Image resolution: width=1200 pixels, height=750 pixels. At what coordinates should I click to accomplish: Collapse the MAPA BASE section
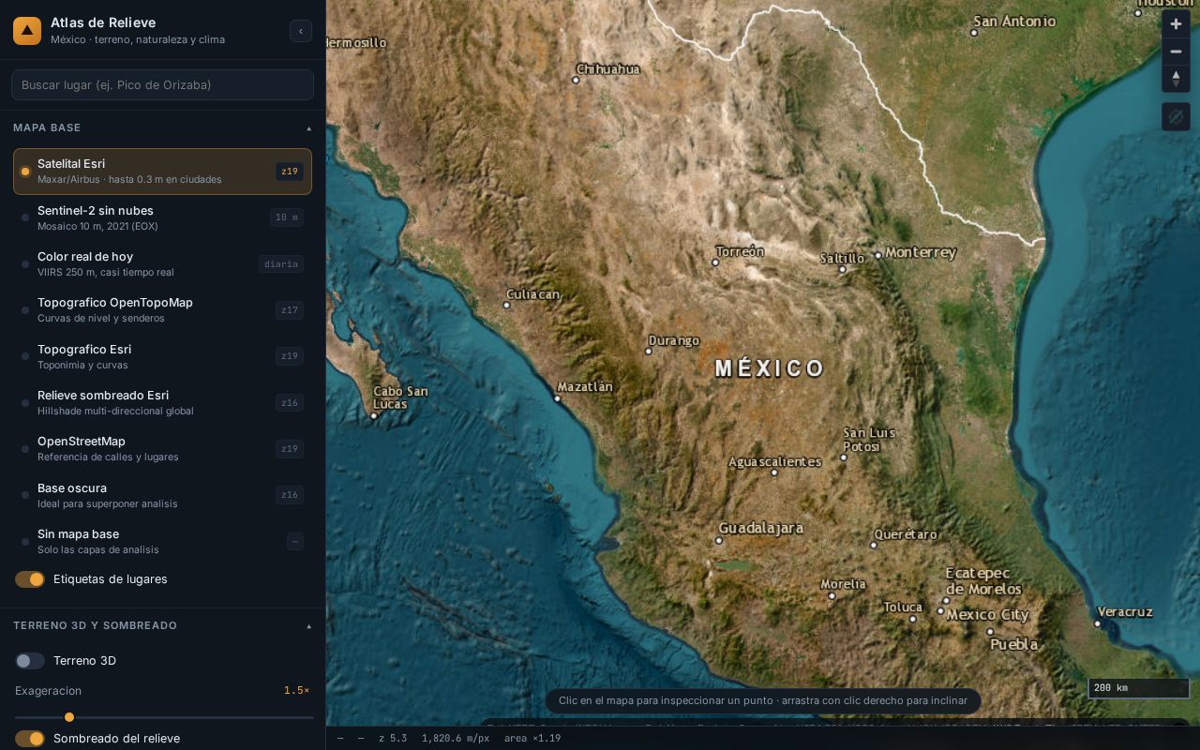(x=162, y=127)
